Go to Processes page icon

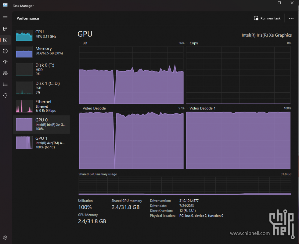5,29
